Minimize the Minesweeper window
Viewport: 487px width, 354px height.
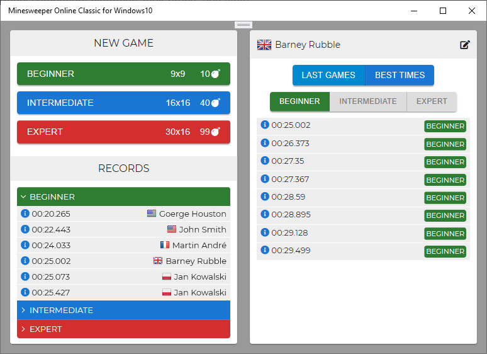click(414, 11)
